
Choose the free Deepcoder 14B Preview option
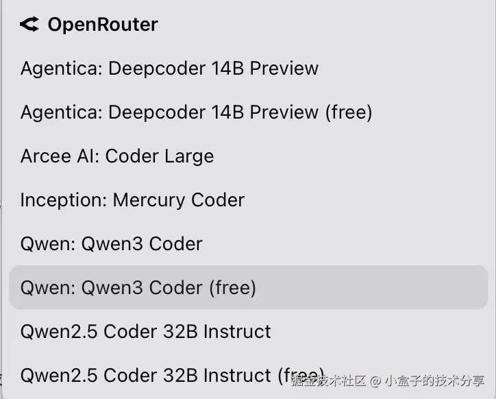coord(196,112)
